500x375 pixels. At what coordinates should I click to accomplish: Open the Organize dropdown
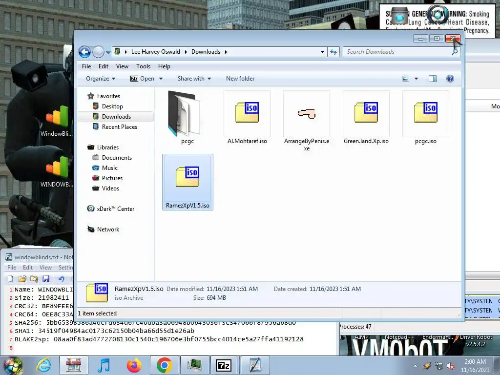101,79
